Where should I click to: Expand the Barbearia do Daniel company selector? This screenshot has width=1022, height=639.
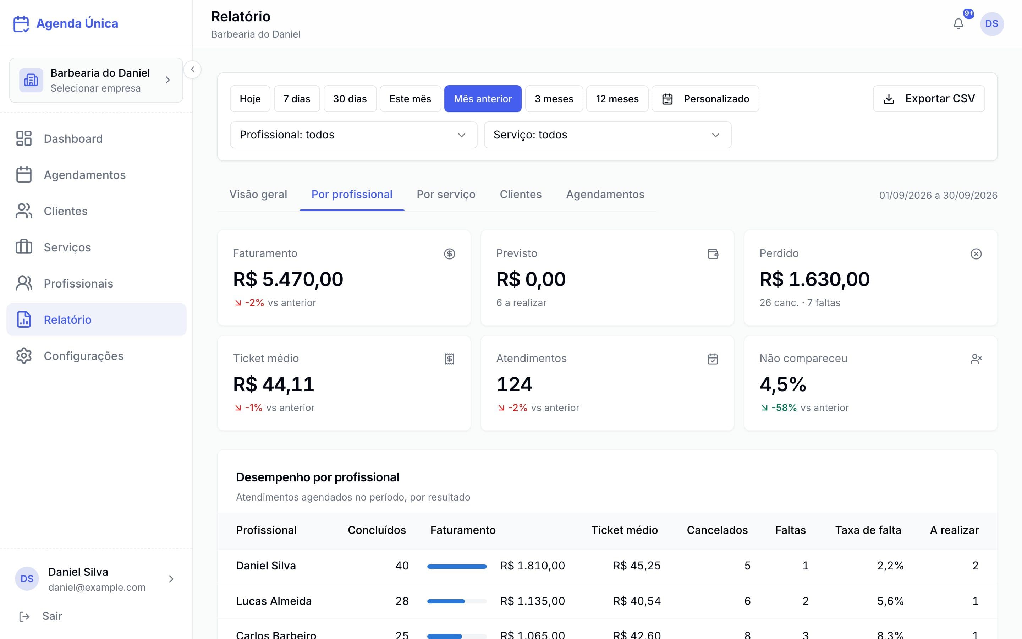point(96,80)
